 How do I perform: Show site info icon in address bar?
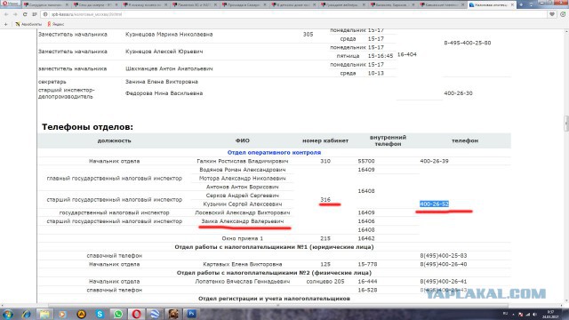[x=45, y=14]
